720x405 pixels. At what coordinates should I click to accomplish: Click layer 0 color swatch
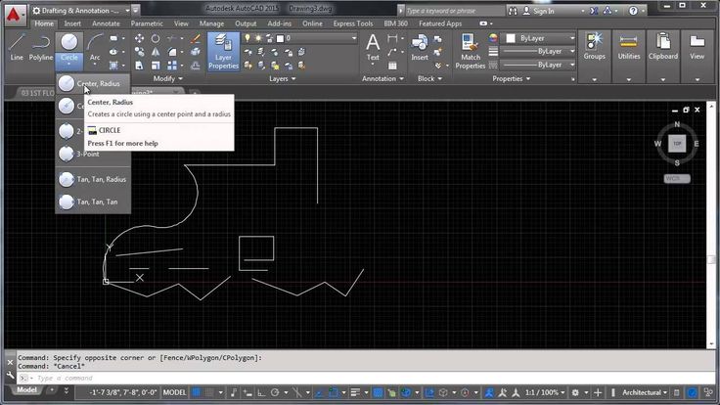(x=280, y=38)
